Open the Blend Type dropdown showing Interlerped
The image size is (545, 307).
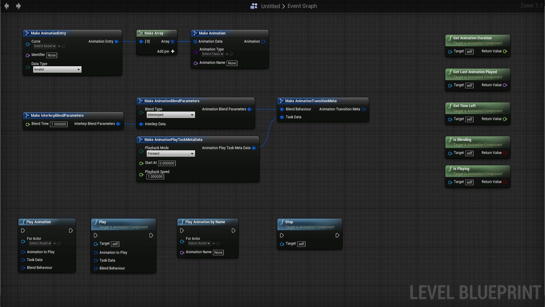coord(171,115)
